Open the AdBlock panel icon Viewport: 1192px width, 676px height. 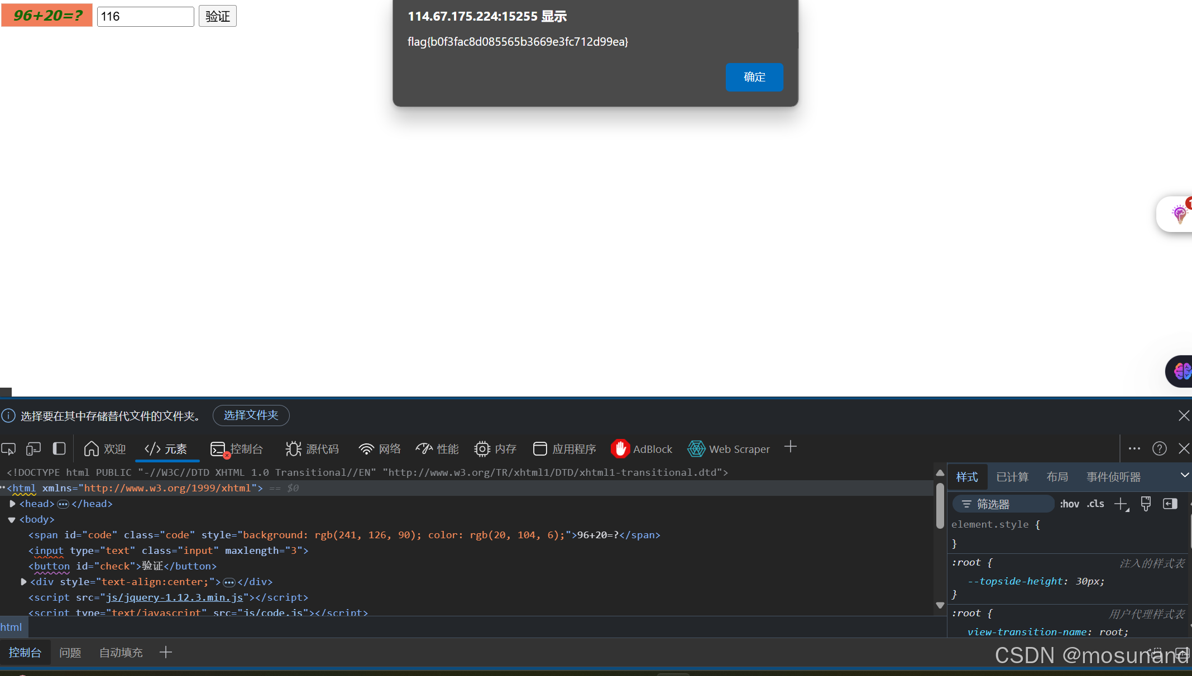pyautogui.click(x=621, y=449)
